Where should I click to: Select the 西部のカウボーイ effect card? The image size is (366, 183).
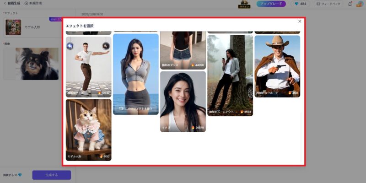point(277,66)
